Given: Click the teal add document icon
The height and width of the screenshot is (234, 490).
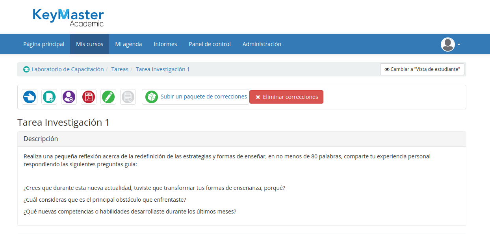Looking at the screenshot, I should click(49, 97).
